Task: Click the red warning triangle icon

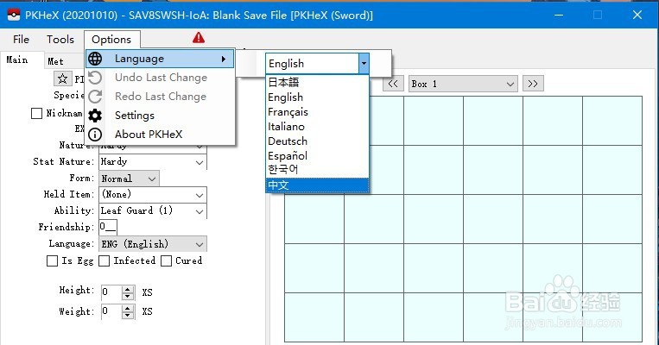Action: tap(199, 38)
